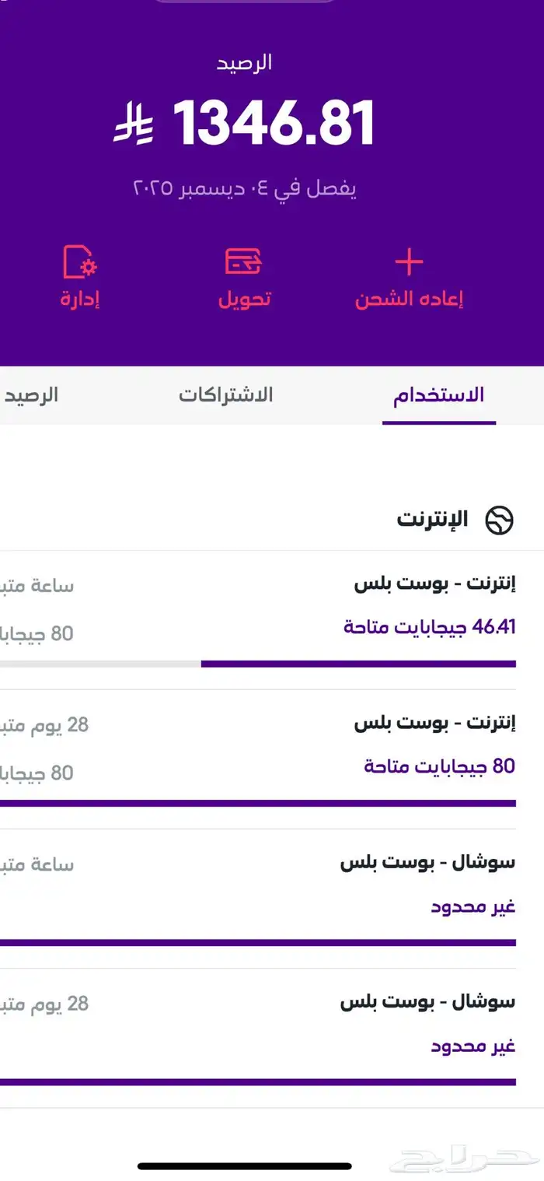
Task: Tap the الإنترنت section heading
Action: [x=432, y=520]
